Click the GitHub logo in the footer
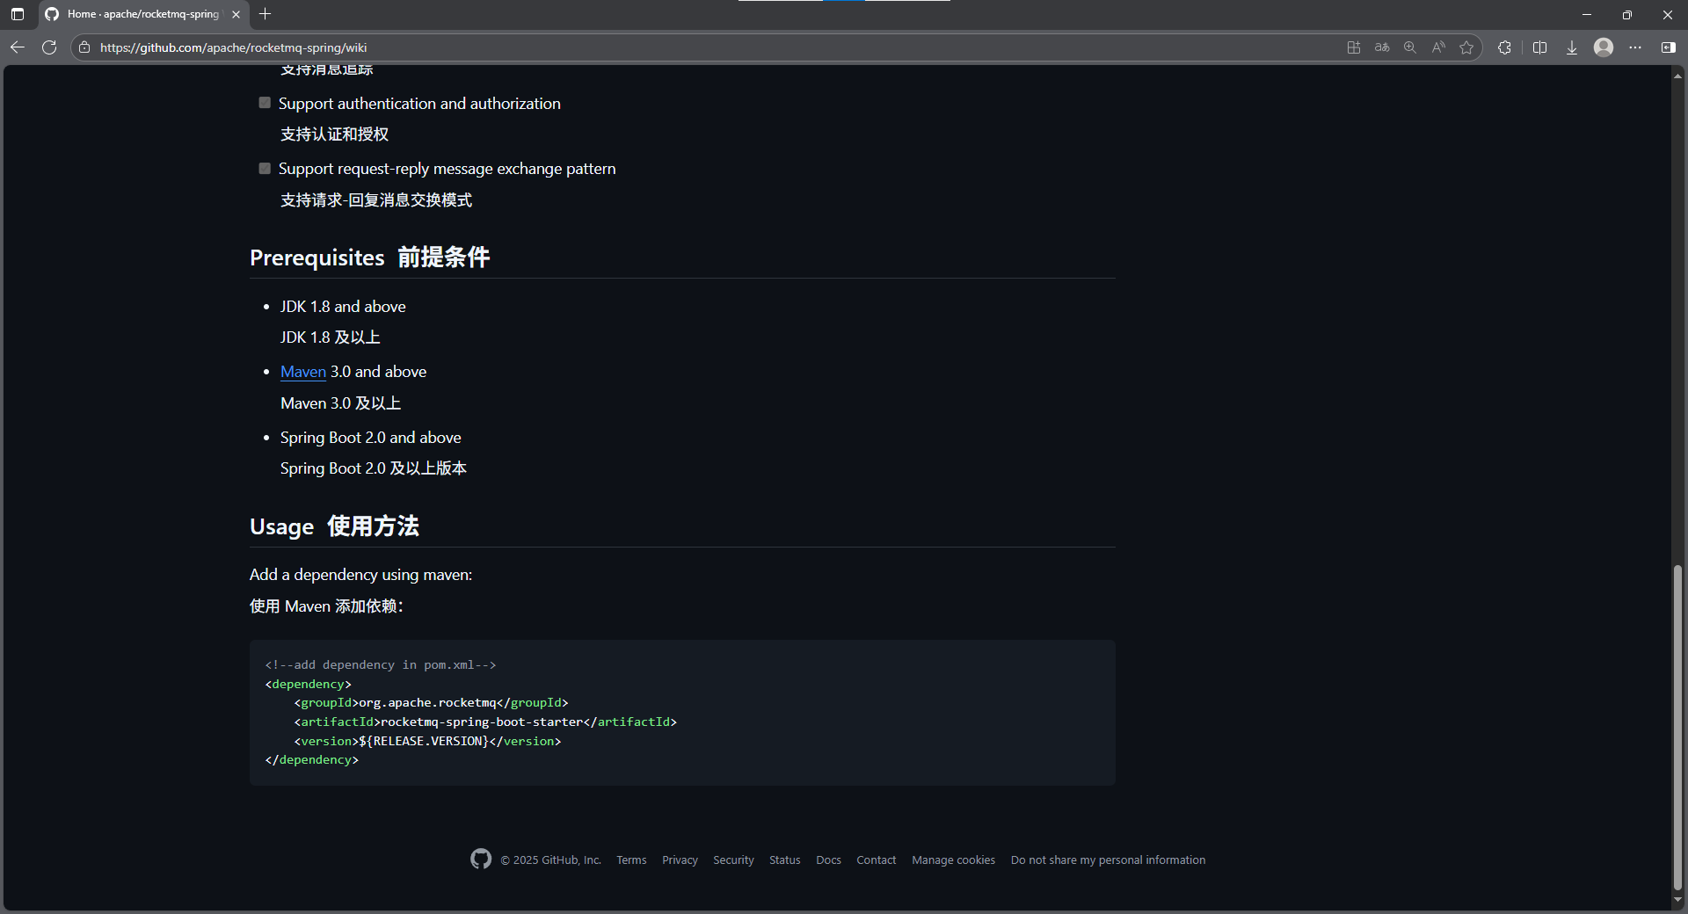 pyautogui.click(x=480, y=860)
